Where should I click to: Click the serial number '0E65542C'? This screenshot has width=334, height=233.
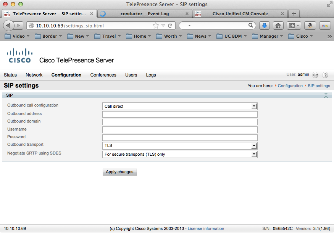point(283,228)
